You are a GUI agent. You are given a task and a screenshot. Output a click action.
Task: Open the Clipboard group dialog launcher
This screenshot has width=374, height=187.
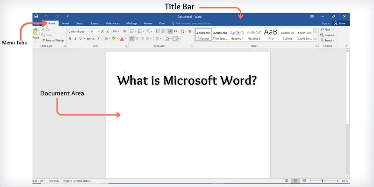tap(65, 46)
